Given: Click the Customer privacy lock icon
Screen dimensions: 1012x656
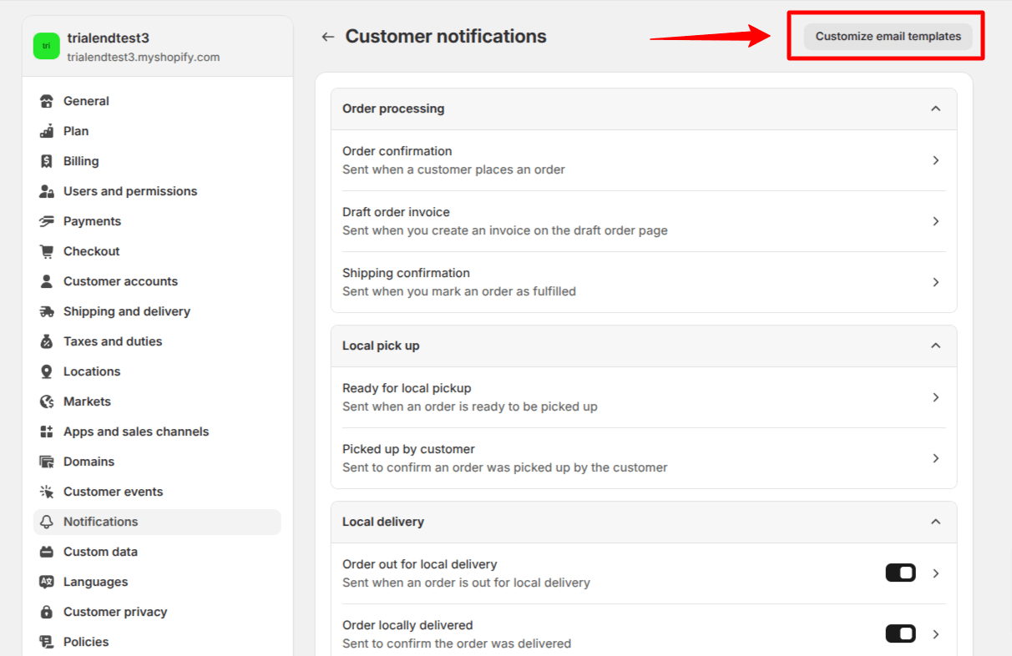Looking at the screenshot, I should pyautogui.click(x=48, y=611).
